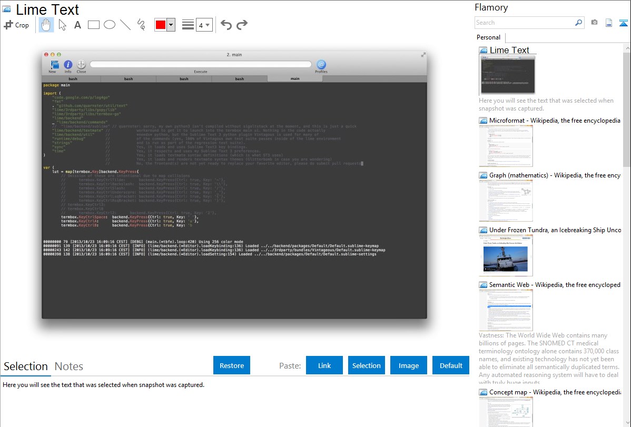Open the Microformat Wikipedia snapshot thumbnail
Screen dimensions: 631x427
point(506,146)
